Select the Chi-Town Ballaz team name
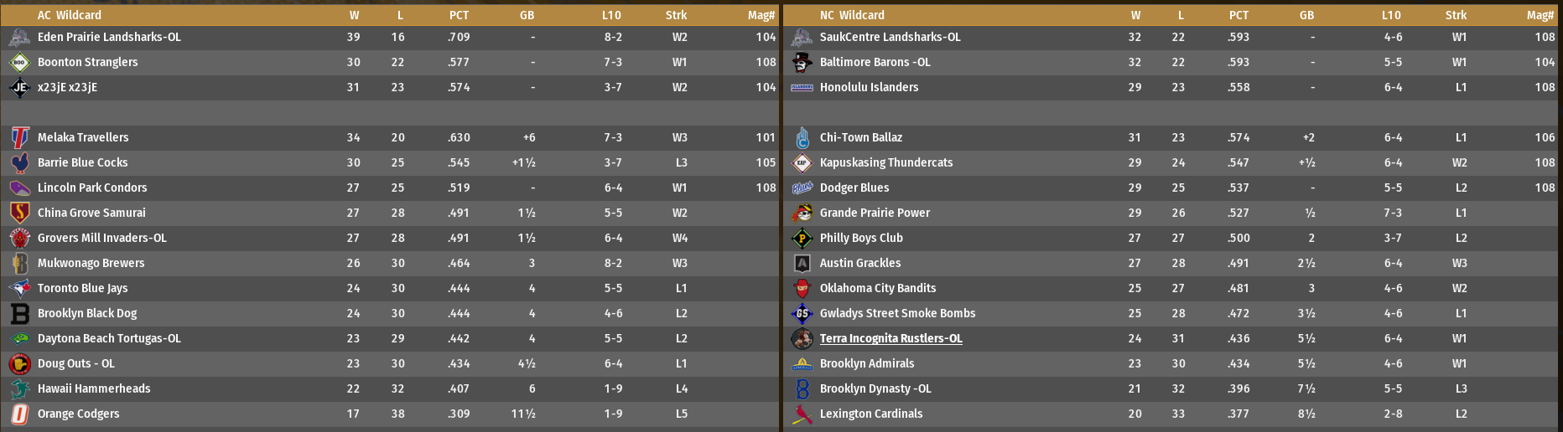Image resolution: width=1563 pixels, height=432 pixels. 860,138
